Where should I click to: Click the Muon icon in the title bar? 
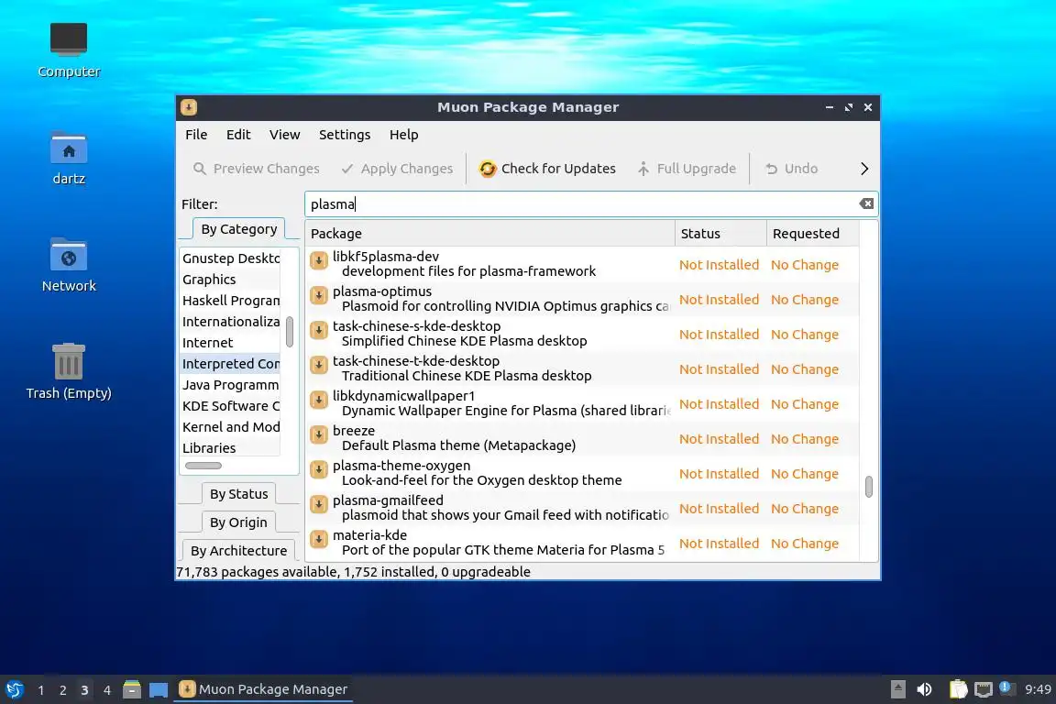(189, 107)
